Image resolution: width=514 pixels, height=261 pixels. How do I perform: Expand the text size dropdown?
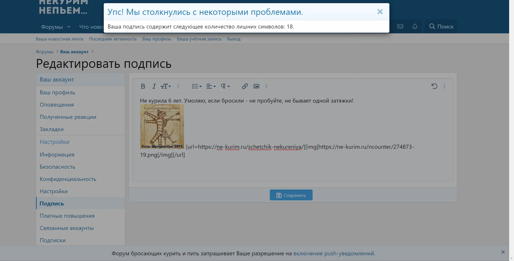(166, 86)
